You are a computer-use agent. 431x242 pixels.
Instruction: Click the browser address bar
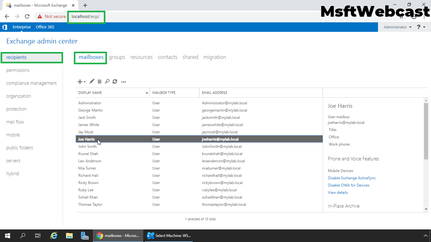tap(86, 16)
